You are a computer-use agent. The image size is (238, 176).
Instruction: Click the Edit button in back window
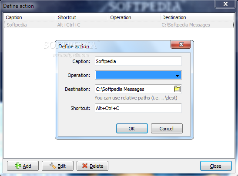[57, 166]
